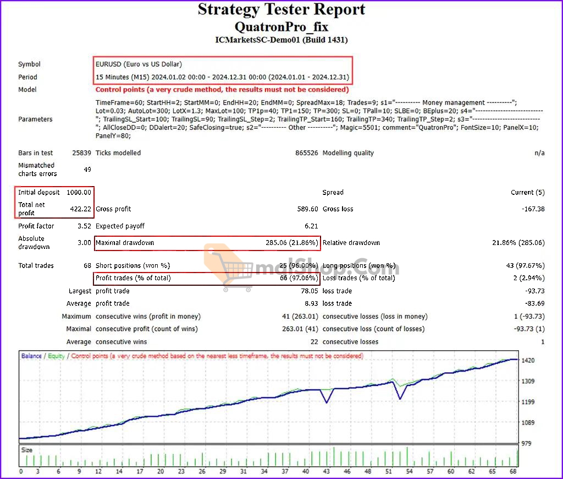Click the balance dip near trade 53
Screen dimensions: 563x479
[x=400, y=398]
